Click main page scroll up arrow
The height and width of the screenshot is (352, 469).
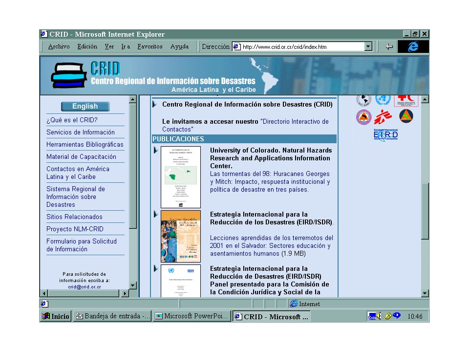(x=425, y=99)
